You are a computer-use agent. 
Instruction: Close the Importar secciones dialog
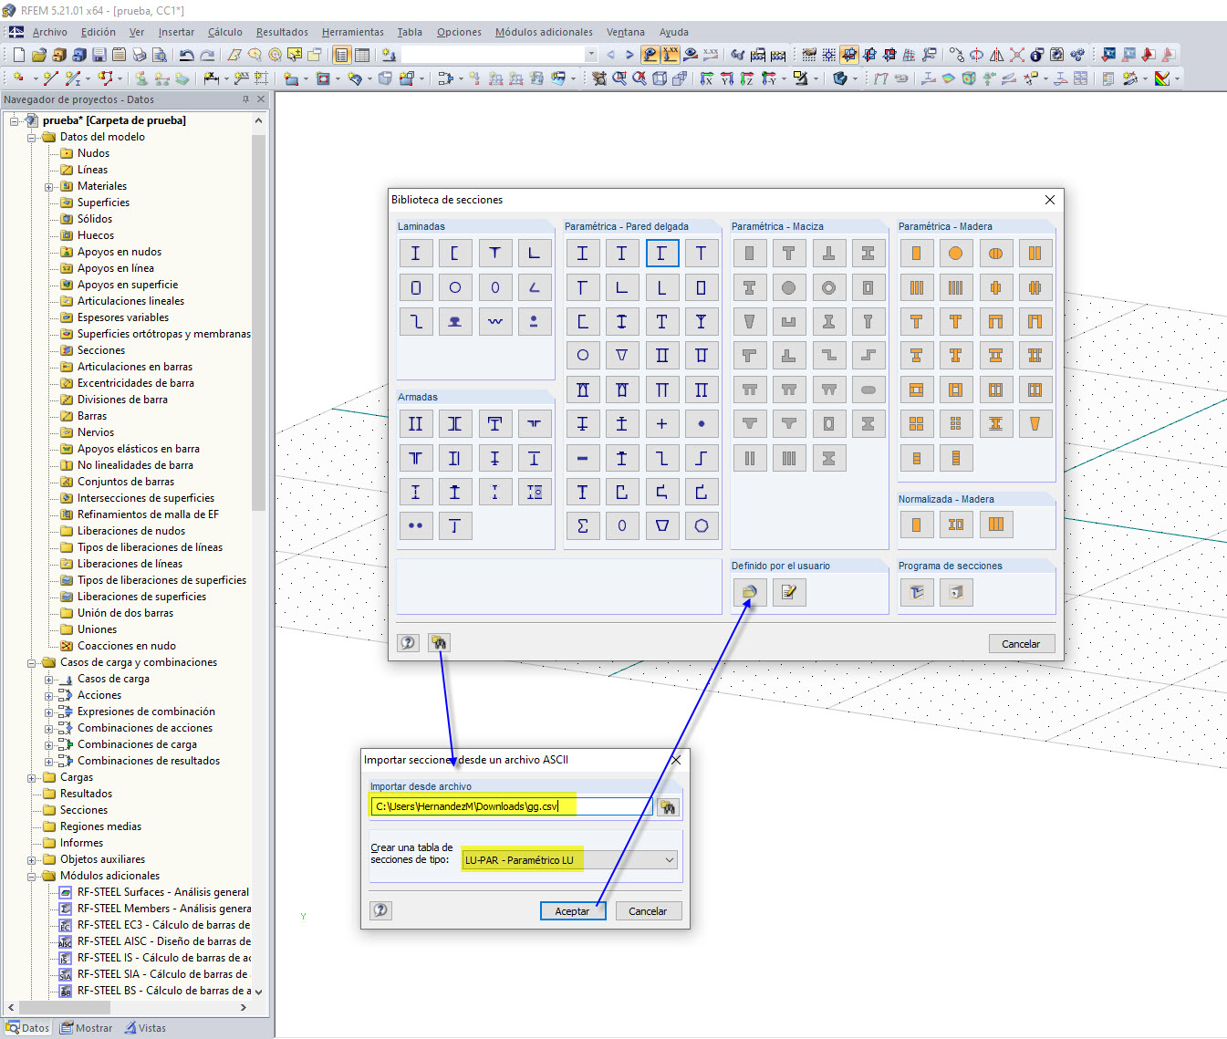[676, 760]
